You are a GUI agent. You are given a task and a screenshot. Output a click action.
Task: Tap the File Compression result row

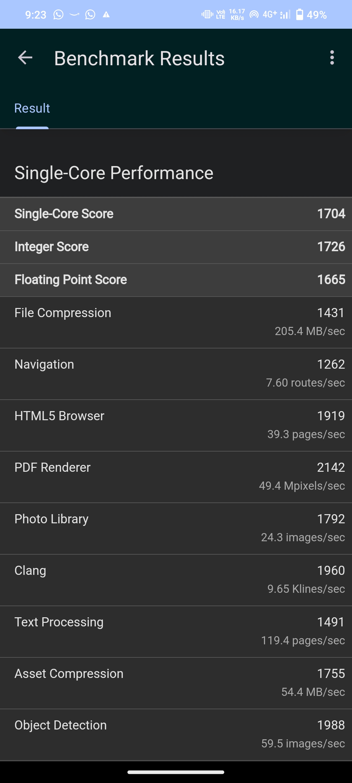pos(176,322)
